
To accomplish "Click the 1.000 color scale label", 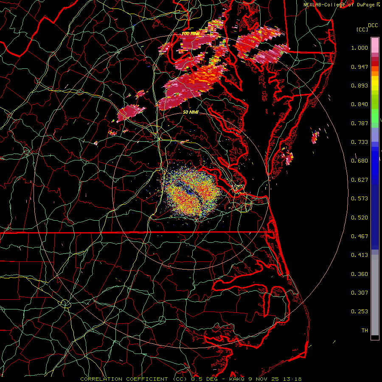I will [x=360, y=48].
